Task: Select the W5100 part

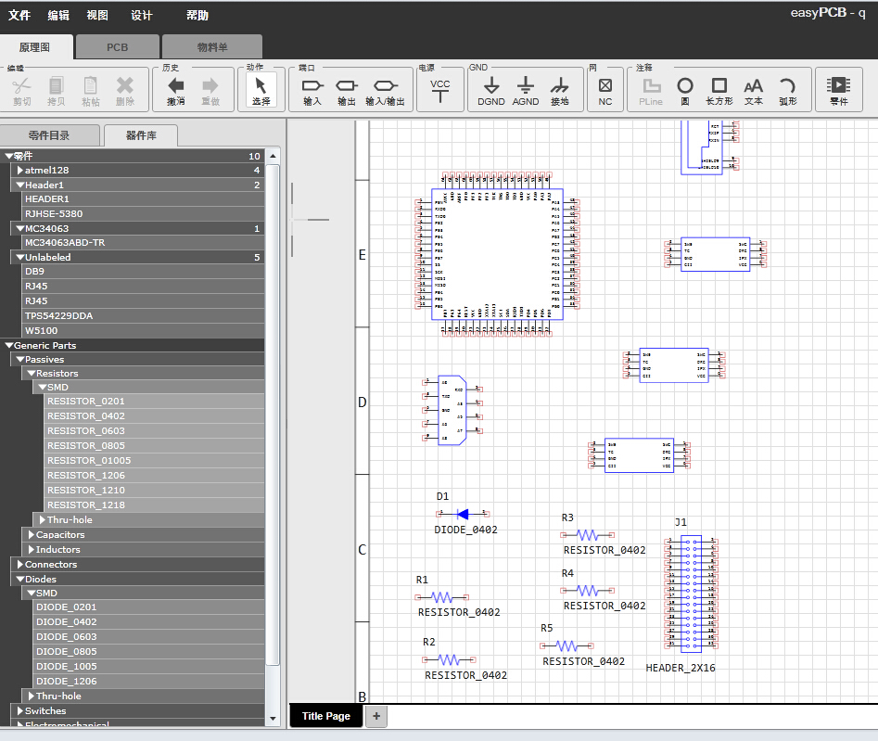Action: click(x=144, y=331)
